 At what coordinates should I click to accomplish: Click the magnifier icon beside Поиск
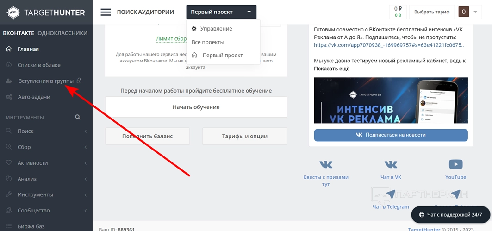[x=9, y=131]
